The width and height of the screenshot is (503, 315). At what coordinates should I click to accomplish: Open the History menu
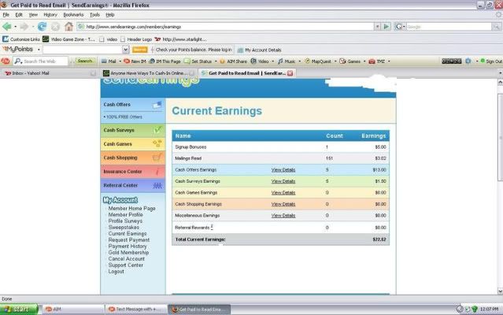pyautogui.click(x=50, y=14)
